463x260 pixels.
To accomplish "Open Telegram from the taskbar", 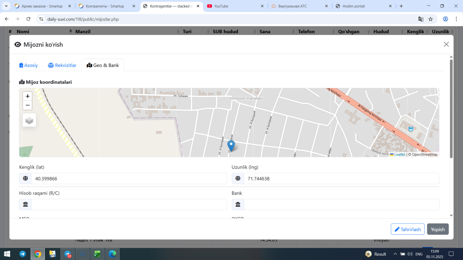I will point(22,254).
